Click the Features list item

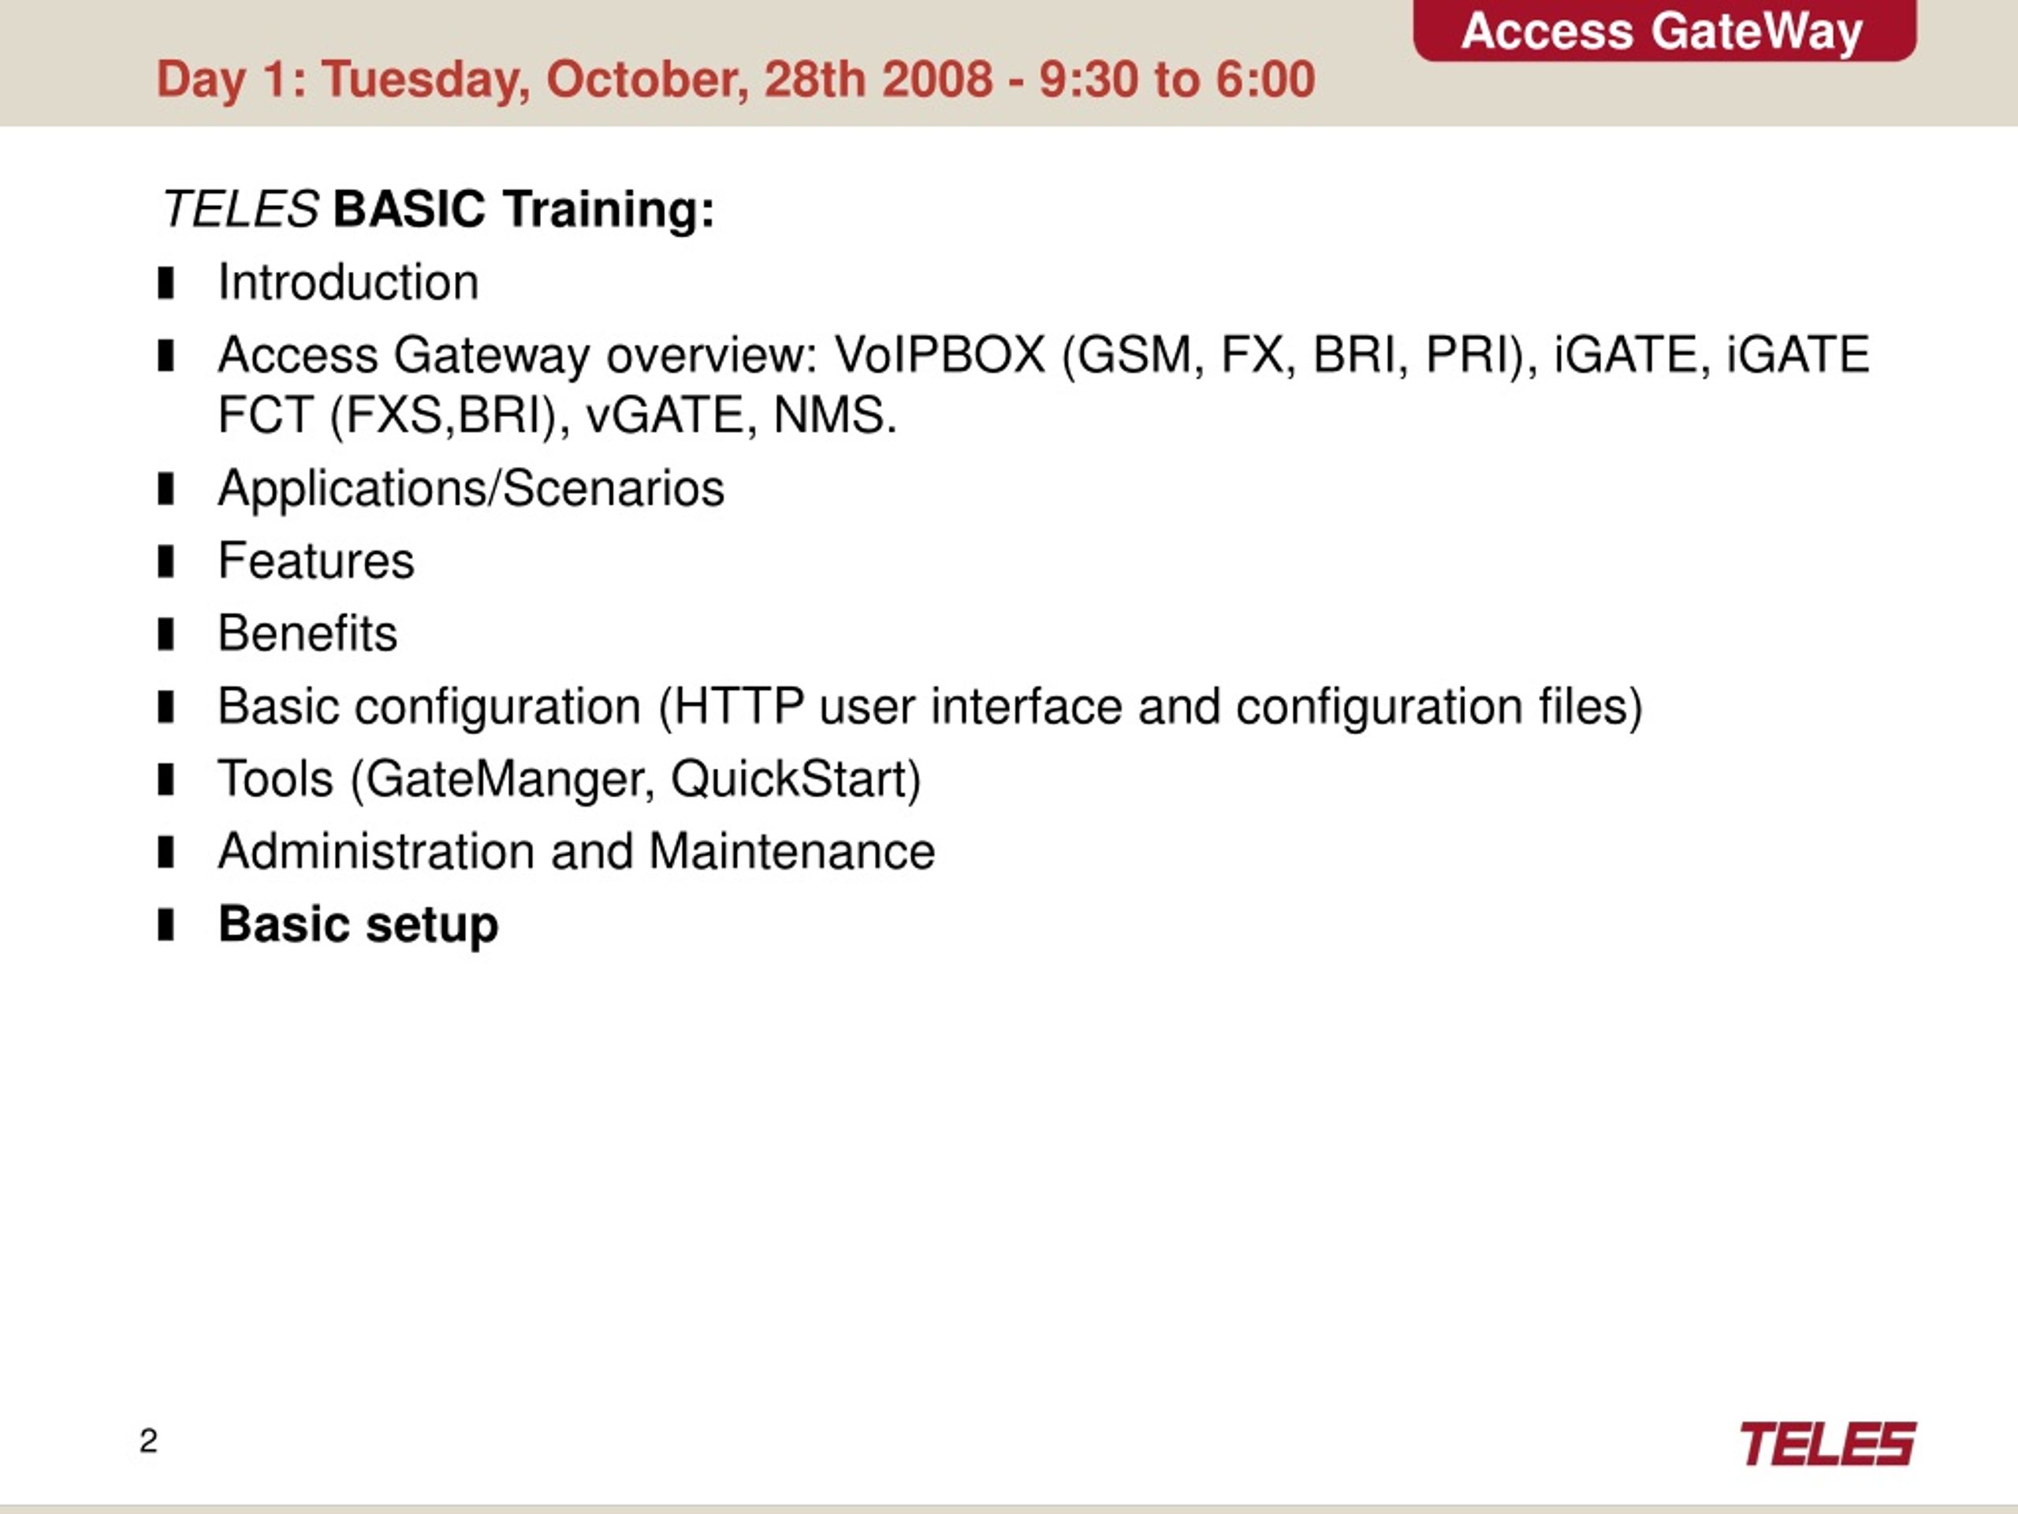click(315, 561)
